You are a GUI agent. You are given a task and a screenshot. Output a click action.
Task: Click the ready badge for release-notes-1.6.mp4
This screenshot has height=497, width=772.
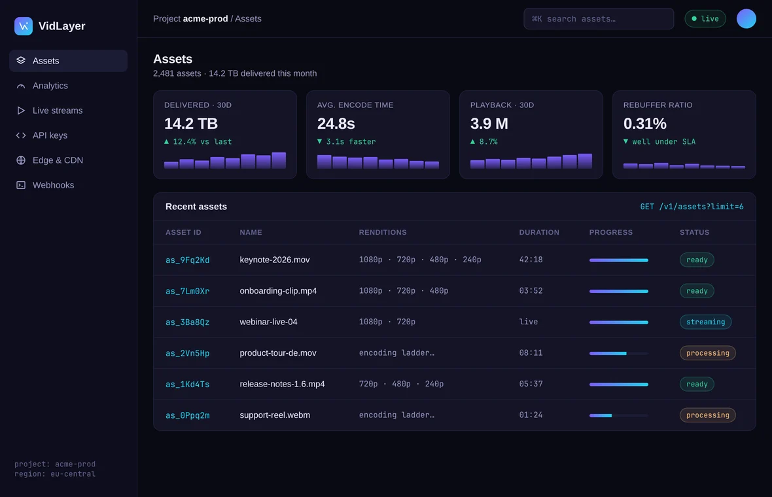pos(697,384)
